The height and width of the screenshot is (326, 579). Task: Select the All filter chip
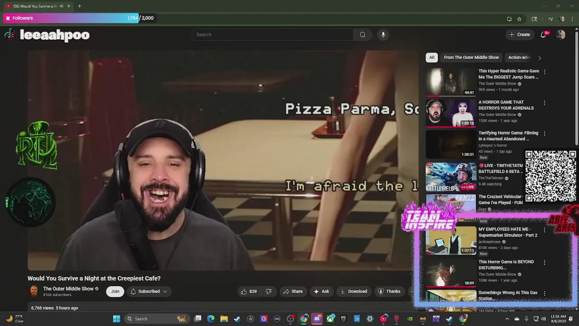432,58
